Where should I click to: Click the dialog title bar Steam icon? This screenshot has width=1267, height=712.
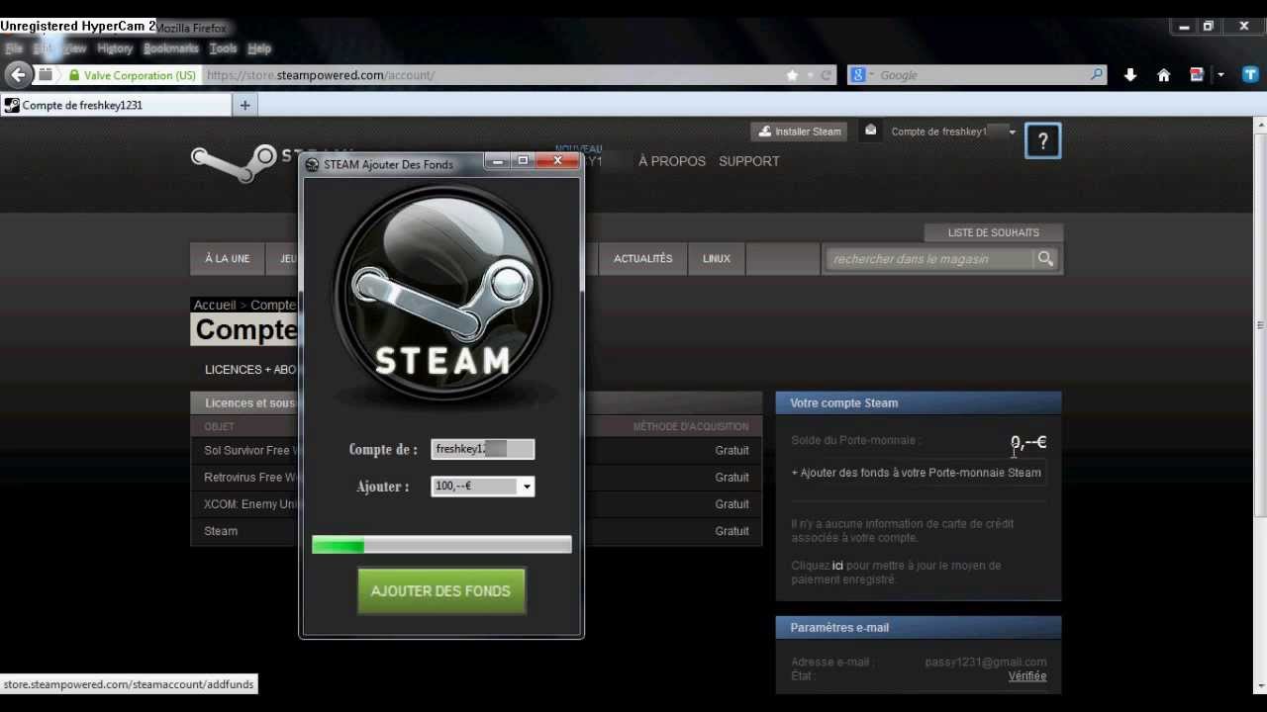point(312,164)
